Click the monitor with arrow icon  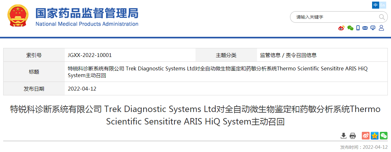[x=373, y=28]
